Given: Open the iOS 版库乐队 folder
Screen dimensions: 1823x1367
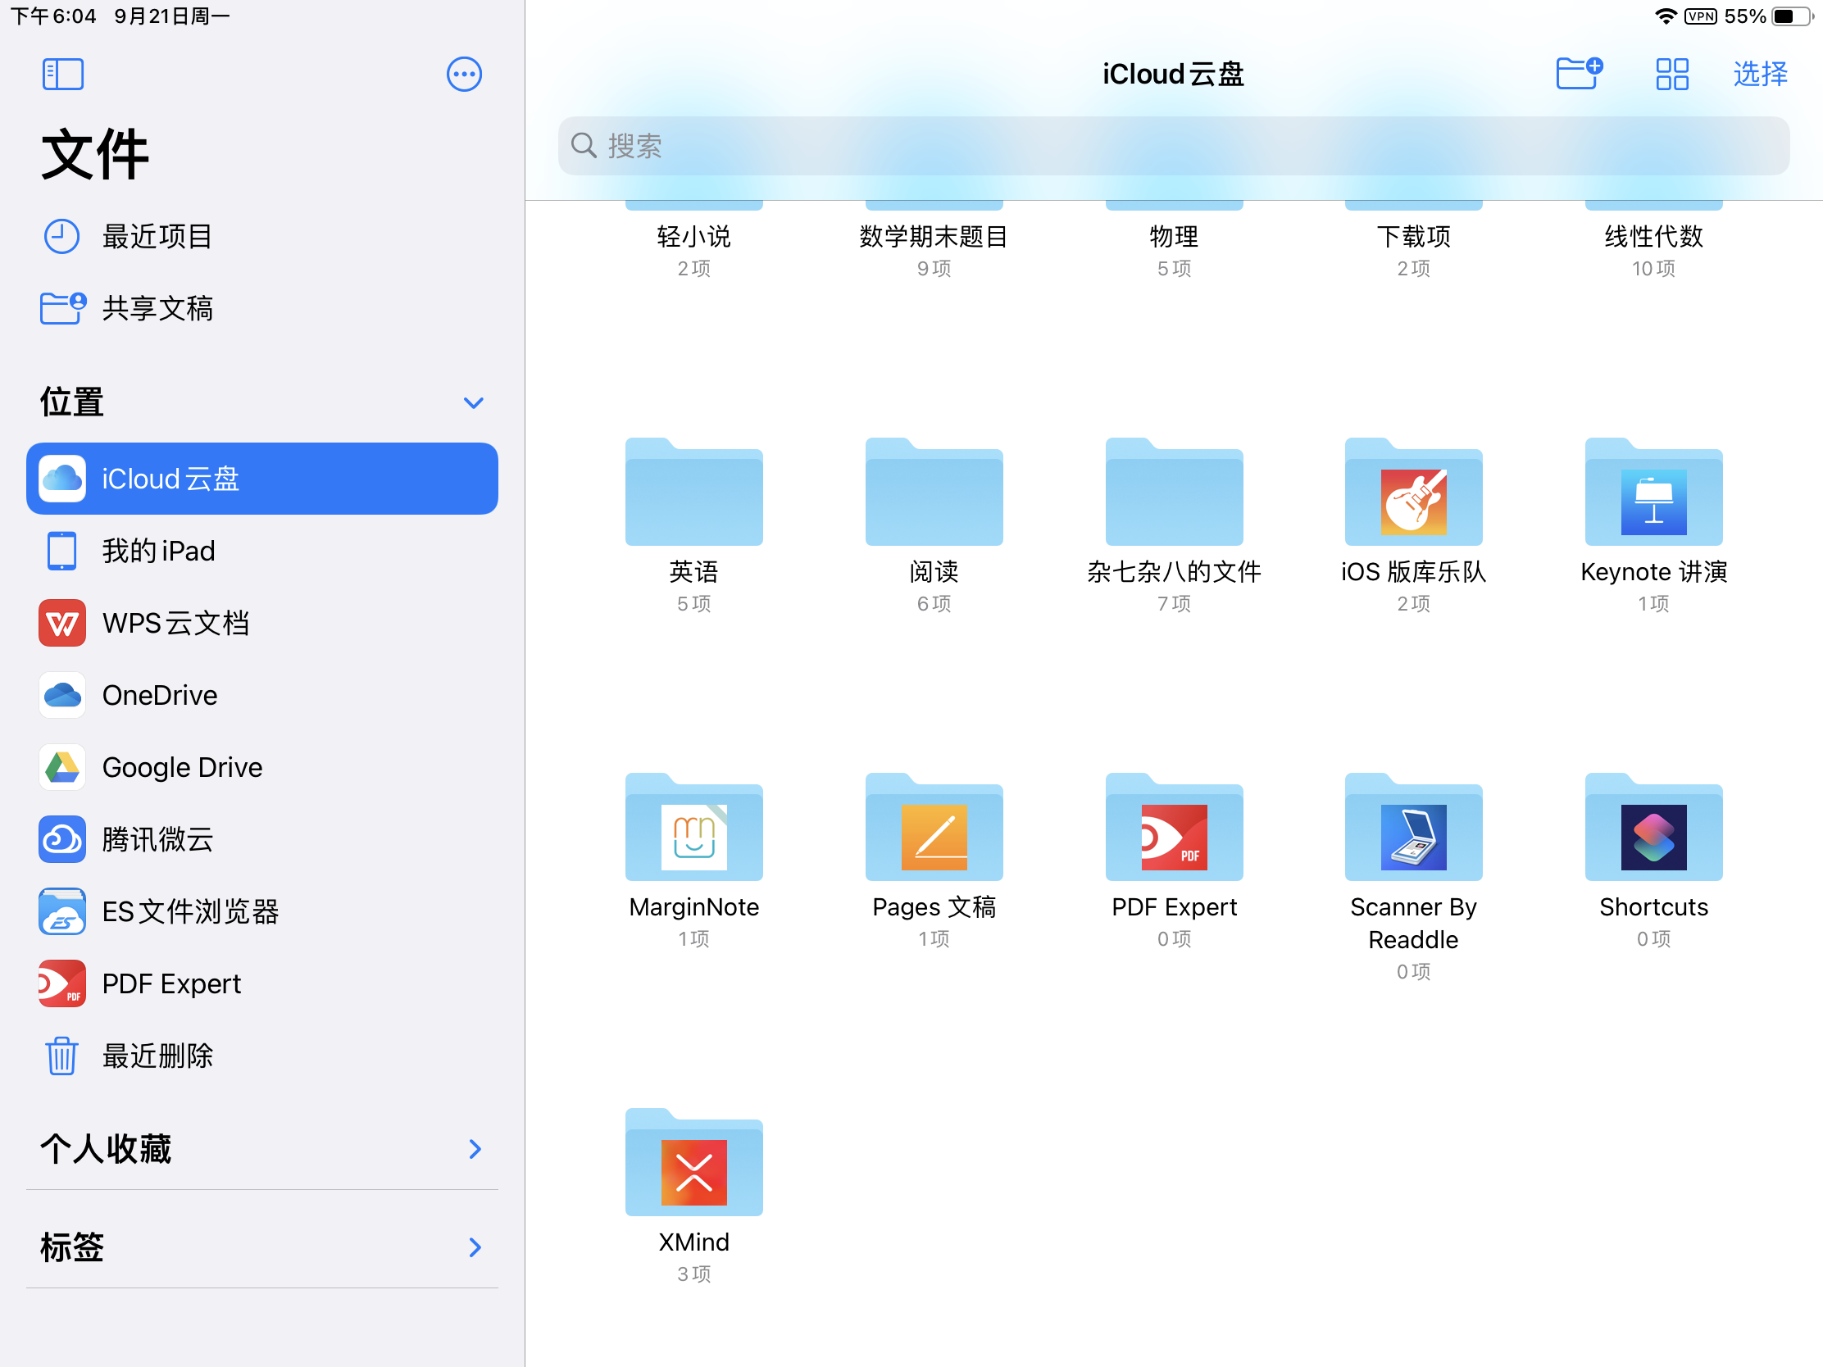Looking at the screenshot, I should coord(1412,494).
